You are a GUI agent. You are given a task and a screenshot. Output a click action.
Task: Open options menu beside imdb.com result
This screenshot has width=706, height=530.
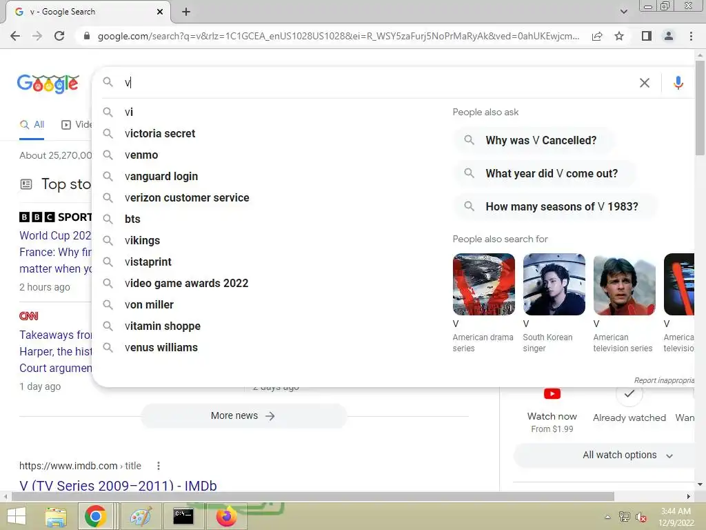(159, 466)
